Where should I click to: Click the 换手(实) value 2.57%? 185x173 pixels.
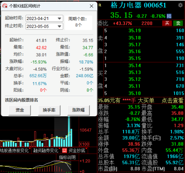[x=177, y=138]
